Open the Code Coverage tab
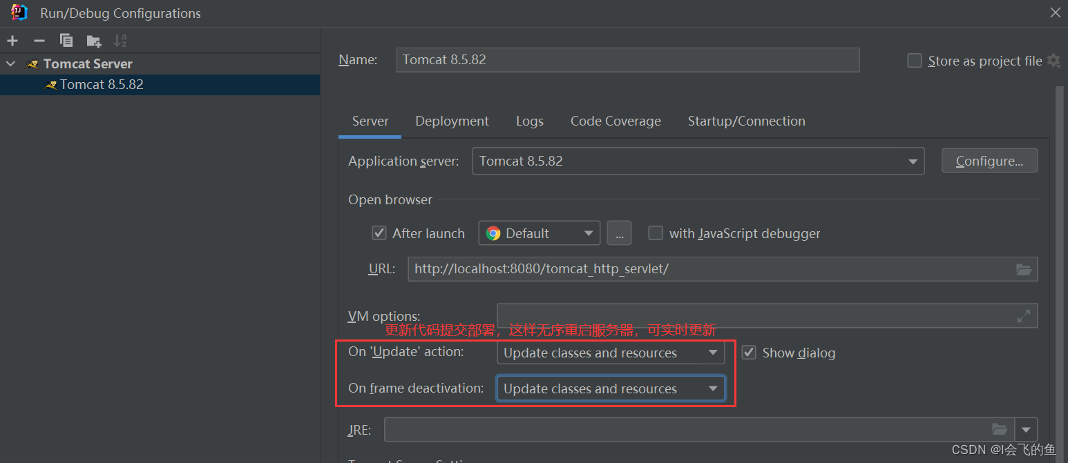This screenshot has height=463, width=1068. [616, 121]
